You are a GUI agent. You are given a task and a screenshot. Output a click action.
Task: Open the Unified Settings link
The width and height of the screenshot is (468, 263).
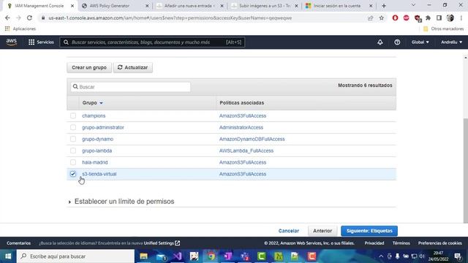tap(162, 243)
